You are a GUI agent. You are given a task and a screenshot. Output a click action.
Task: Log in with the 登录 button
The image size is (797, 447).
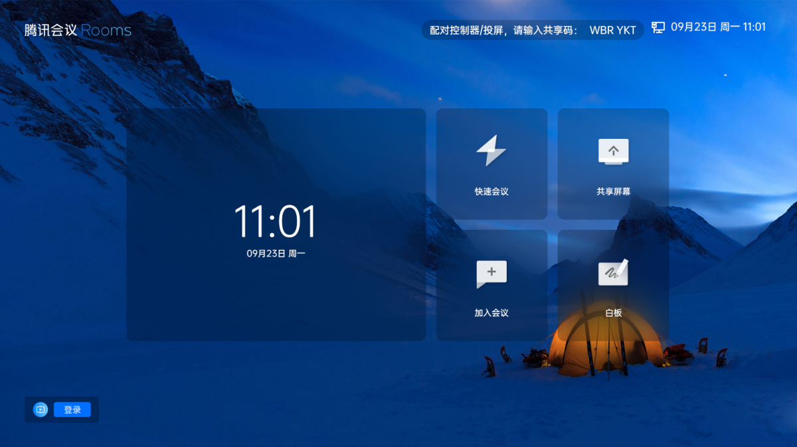72,410
